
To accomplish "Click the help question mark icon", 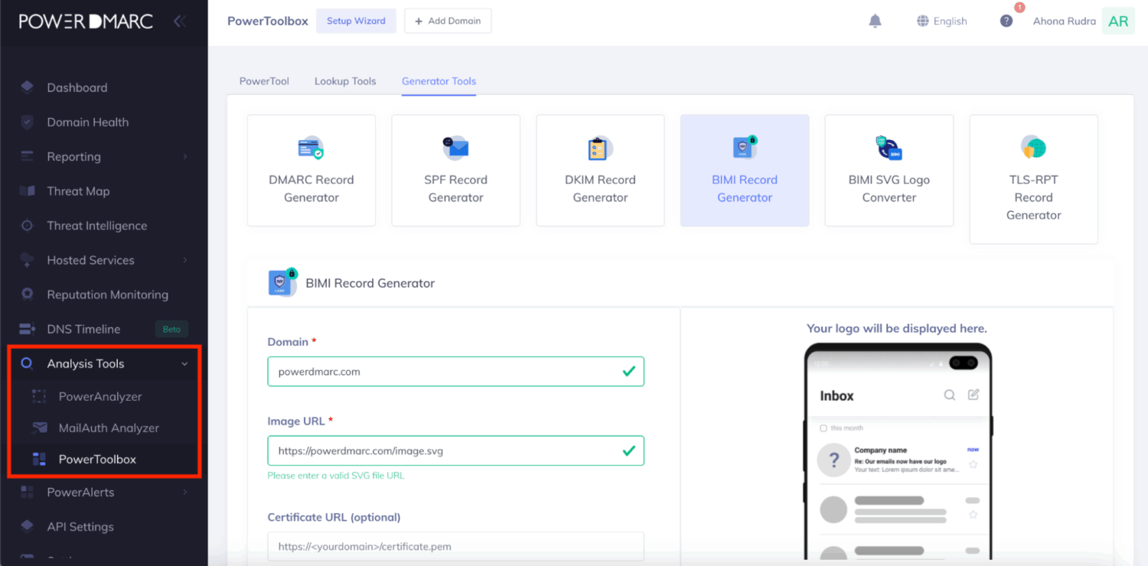I will (x=1006, y=21).
